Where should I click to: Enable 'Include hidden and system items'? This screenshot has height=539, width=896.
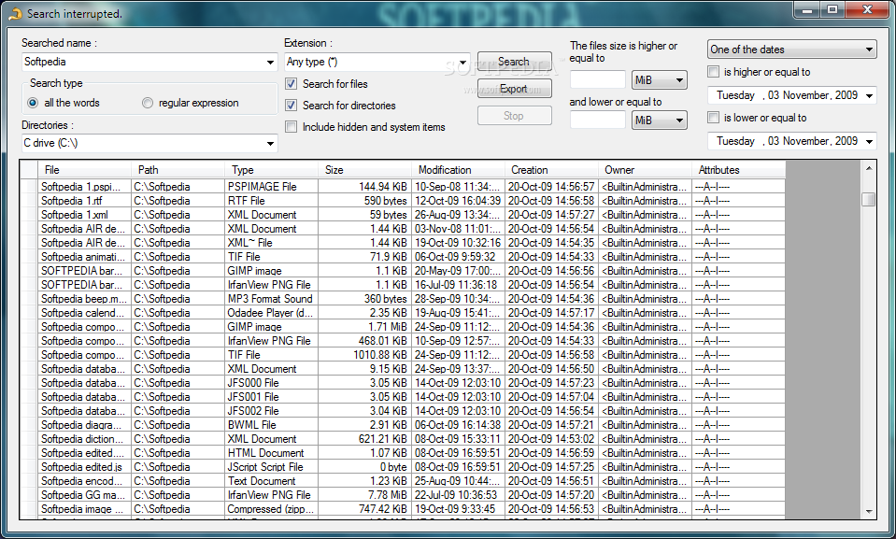(x=292, y=127)
